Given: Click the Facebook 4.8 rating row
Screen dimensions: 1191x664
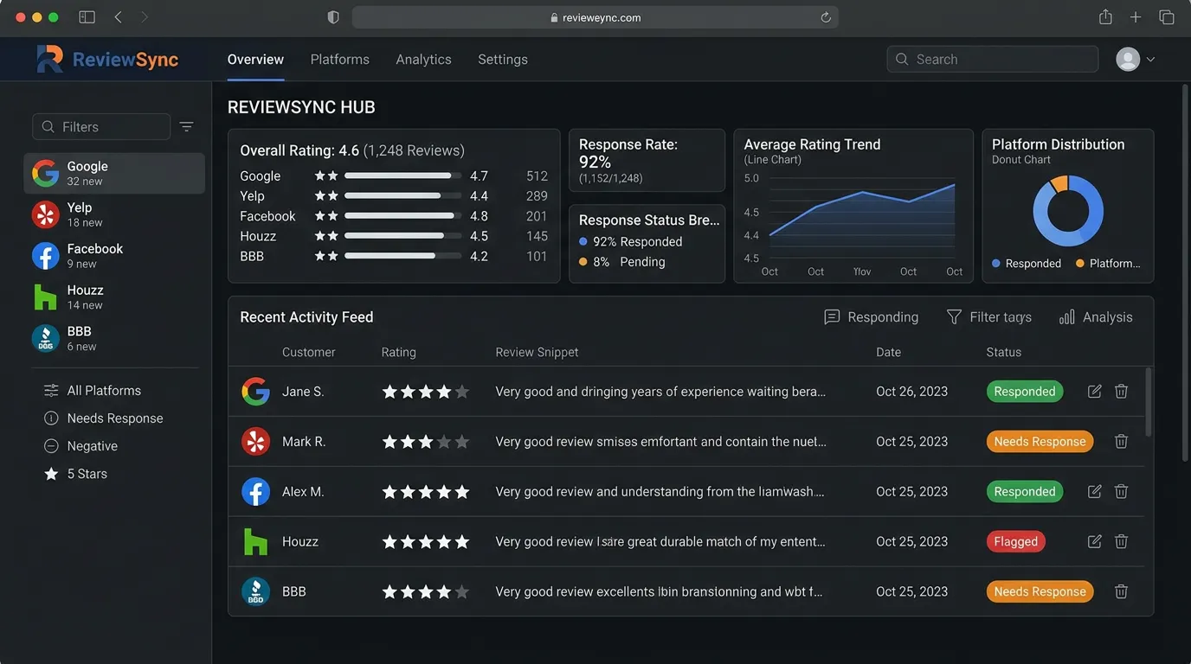Looking at the screenshot, I should [x=394, y=216].
